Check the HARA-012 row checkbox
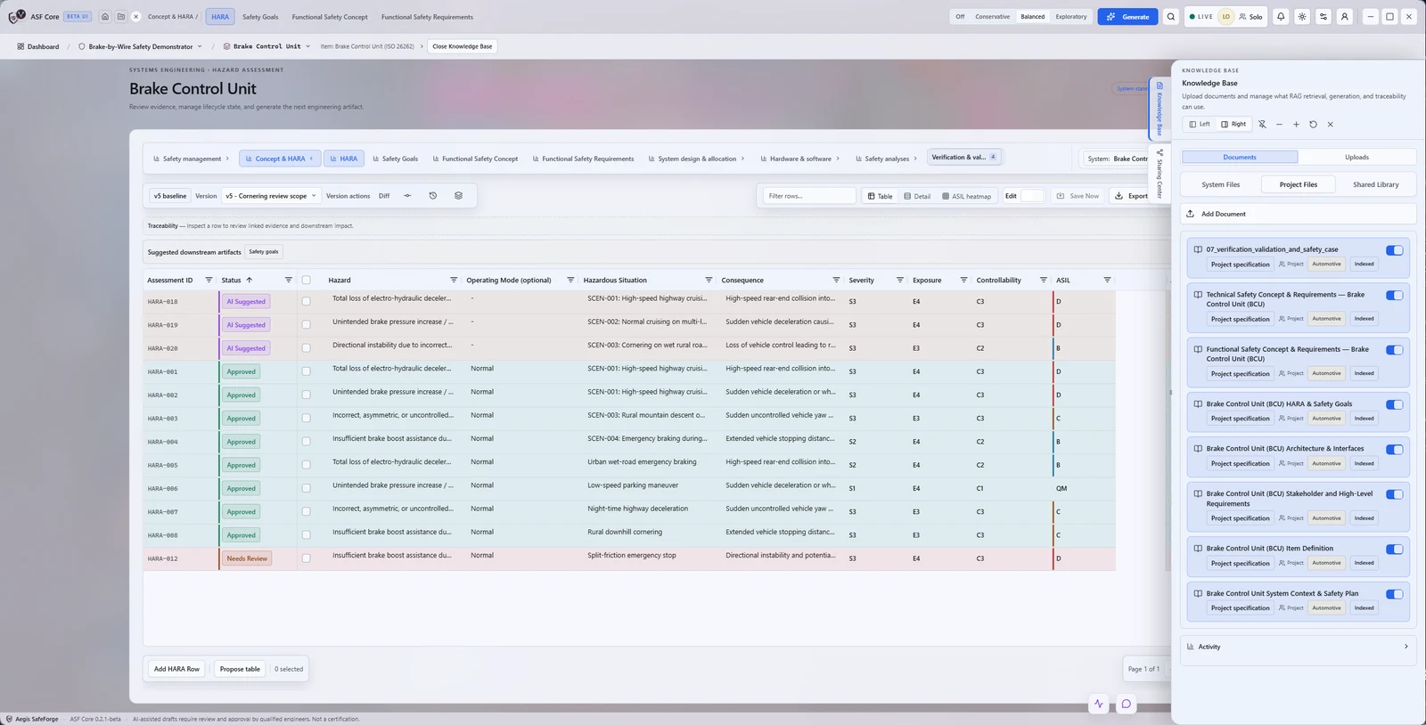Screen dimensions: 1426x725 pyautogui.click(x=307, y=558)
